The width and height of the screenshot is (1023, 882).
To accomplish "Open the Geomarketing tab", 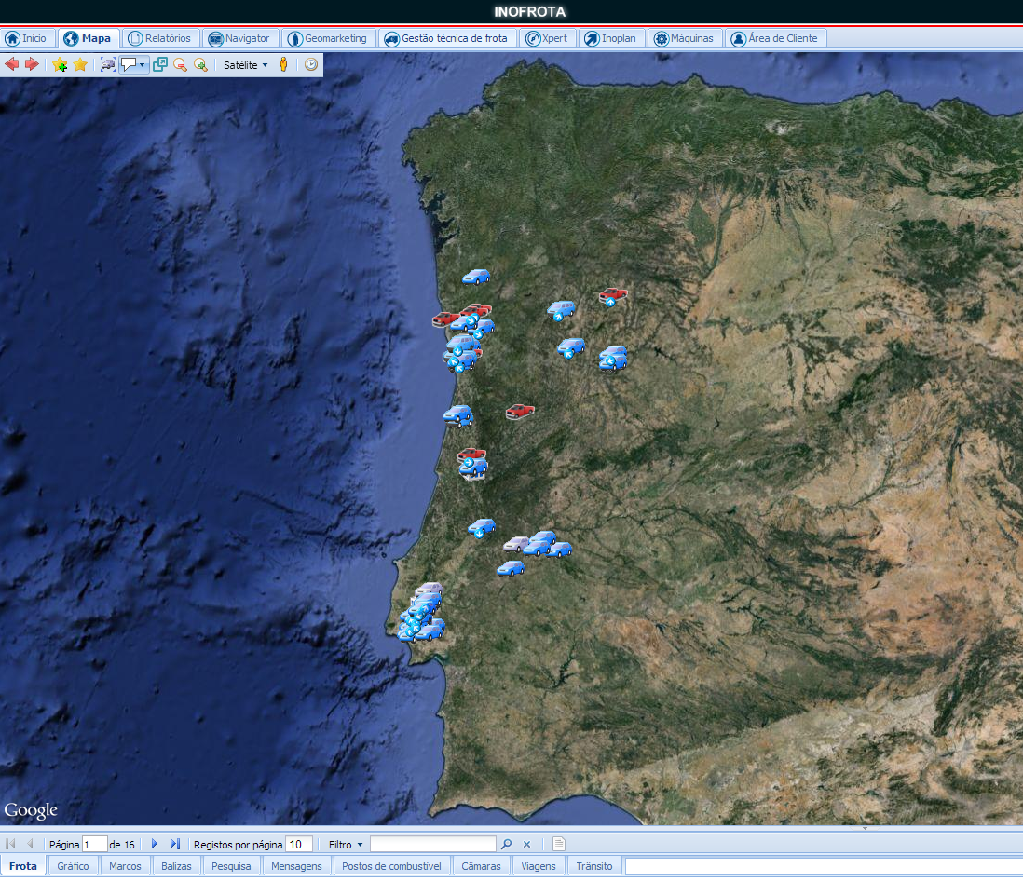I will (329, 38).
